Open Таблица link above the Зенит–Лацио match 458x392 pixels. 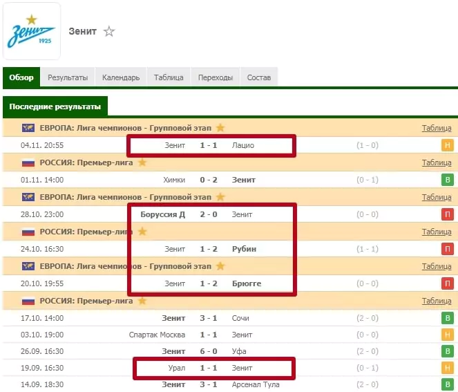(x=437, y=128)
